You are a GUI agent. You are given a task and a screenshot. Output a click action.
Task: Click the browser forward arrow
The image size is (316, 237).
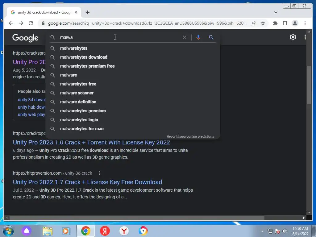[21, 23]
